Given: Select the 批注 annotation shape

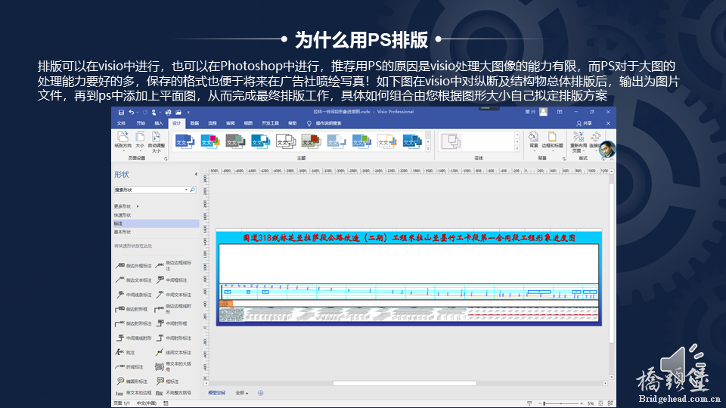Looking at the screenshot, I should tap(125, 352).
